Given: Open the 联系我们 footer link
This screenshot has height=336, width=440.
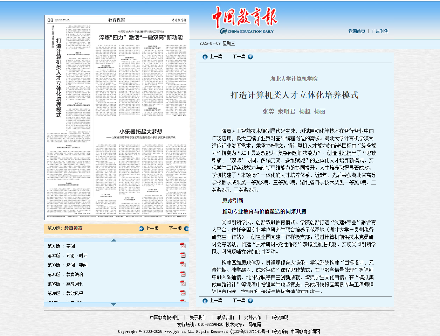Looking at the screenshot, I should click(225, 317).
